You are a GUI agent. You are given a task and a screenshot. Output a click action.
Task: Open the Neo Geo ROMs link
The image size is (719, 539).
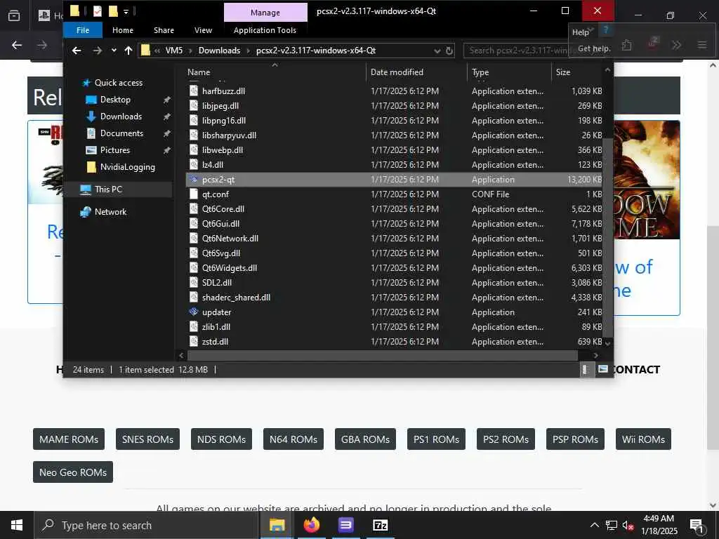click(x=73, y=472)
